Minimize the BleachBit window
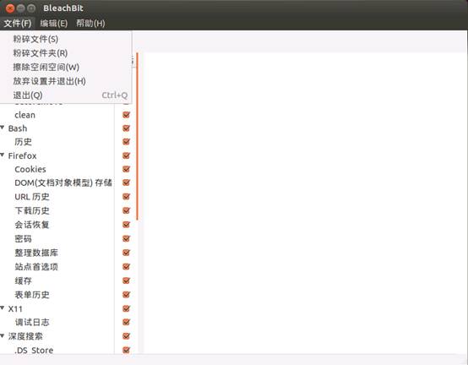Screen dimensions: 468x365 20,8
